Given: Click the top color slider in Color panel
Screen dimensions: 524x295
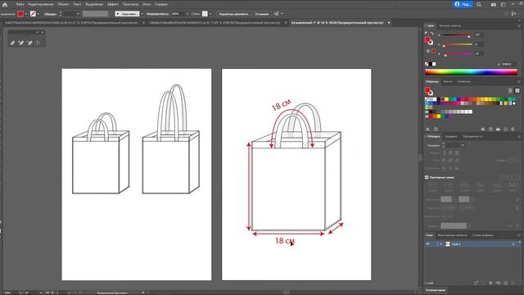Looking at the screenshot, I should click(457, 35).
